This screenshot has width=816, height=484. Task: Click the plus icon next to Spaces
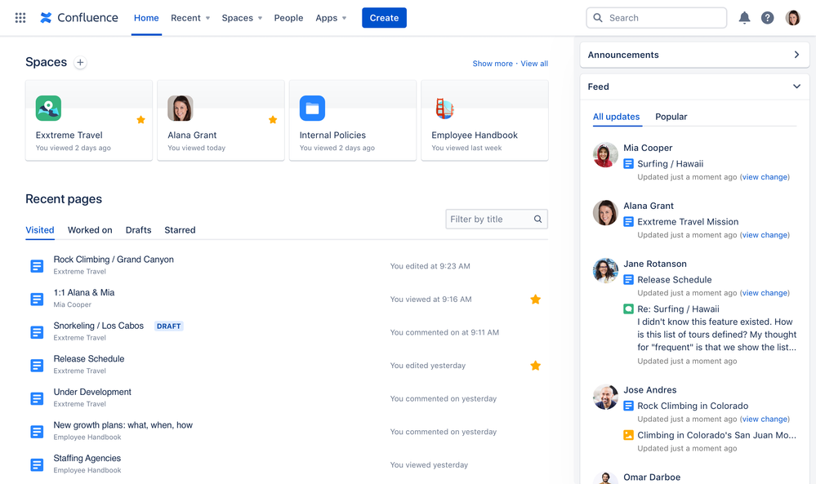coord(80,62)
